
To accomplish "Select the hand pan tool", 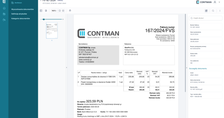I will click(70, 11).
